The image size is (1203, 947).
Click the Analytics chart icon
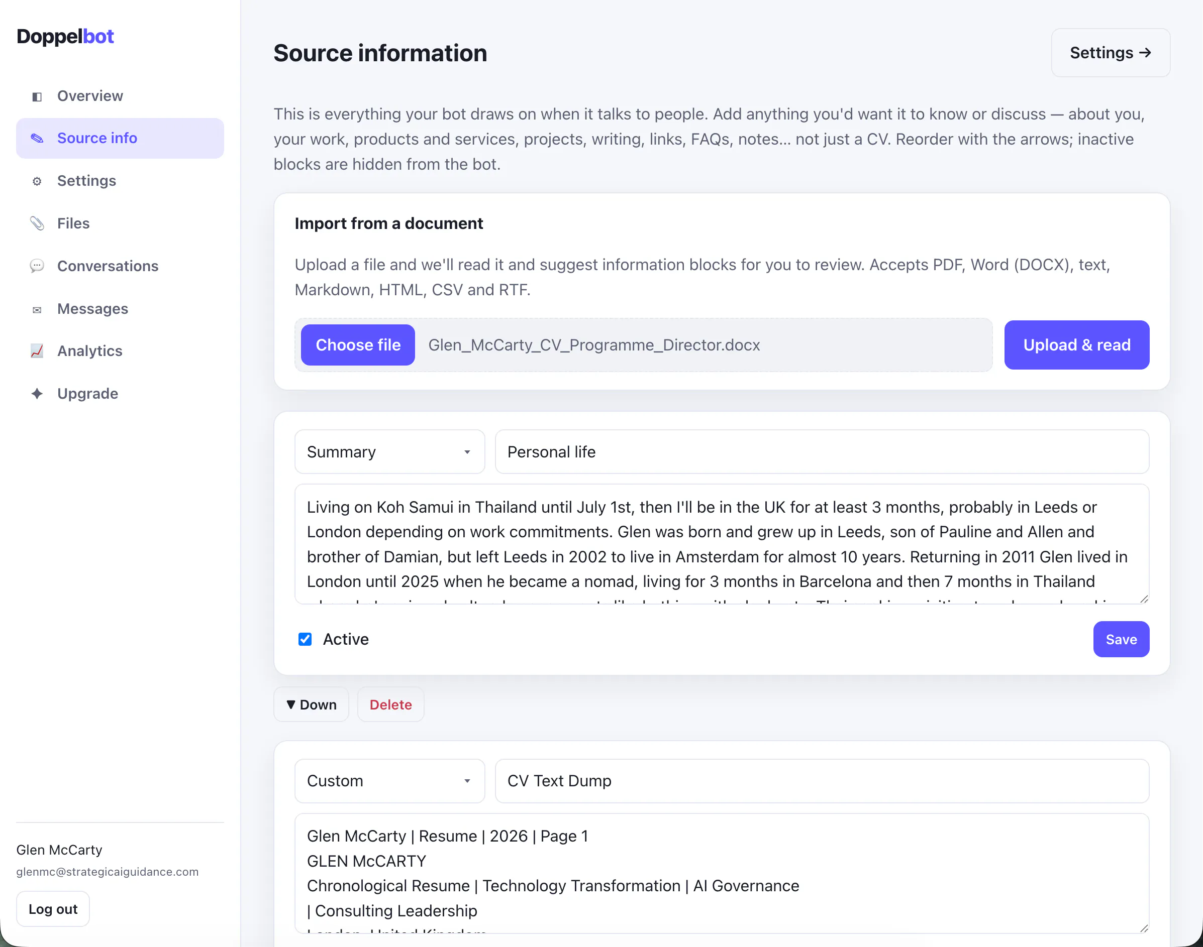coord(37,351)
